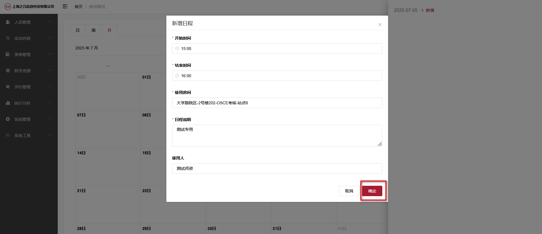The height and width of the screenshot is (234, 542).
Task: Select the 14日 calendar cell
Action: [x=108, y=167]
